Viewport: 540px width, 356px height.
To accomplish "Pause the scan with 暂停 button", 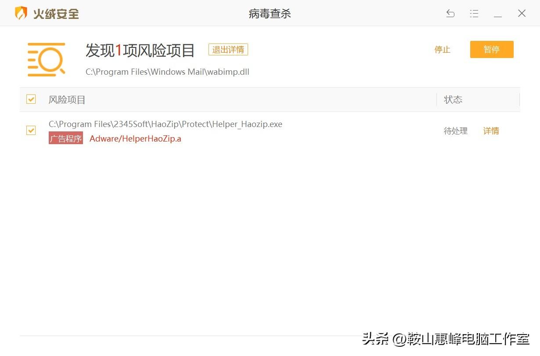I will pos(492,50).
